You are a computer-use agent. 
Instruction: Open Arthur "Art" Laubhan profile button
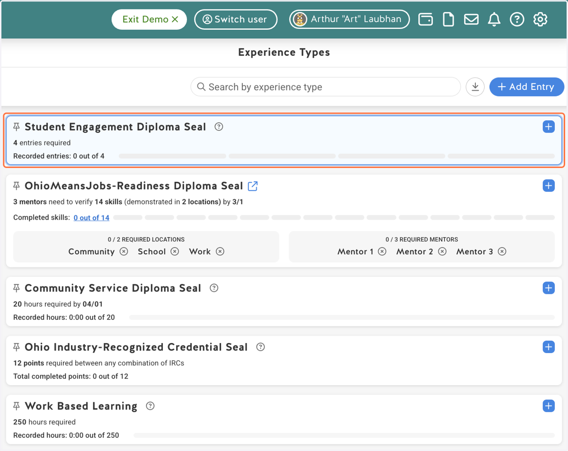pos(349,19)
